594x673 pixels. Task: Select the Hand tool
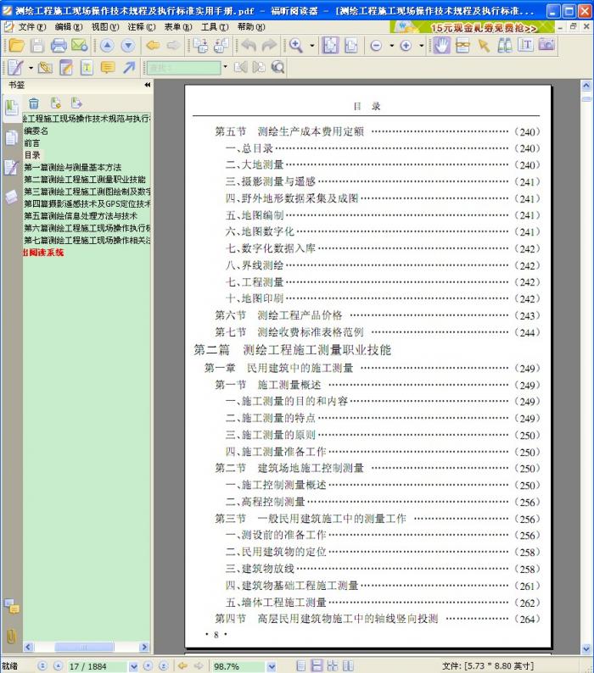click(441, 46)
